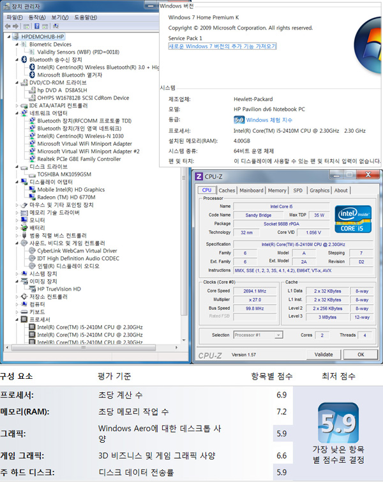Select the OHYPS W167812B SCSI CdRom icon
This screenshot has width=383, height=483.
click(x=32, y=98)
